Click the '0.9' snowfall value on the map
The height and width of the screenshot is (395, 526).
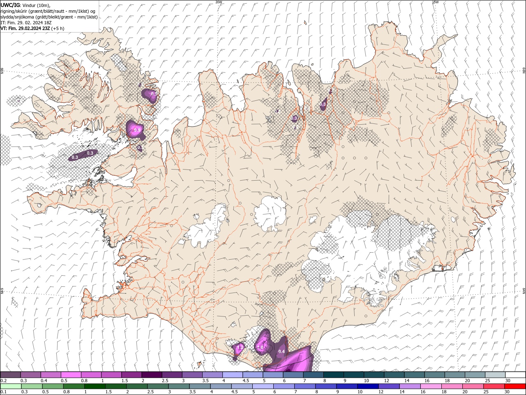coord(137,130)
